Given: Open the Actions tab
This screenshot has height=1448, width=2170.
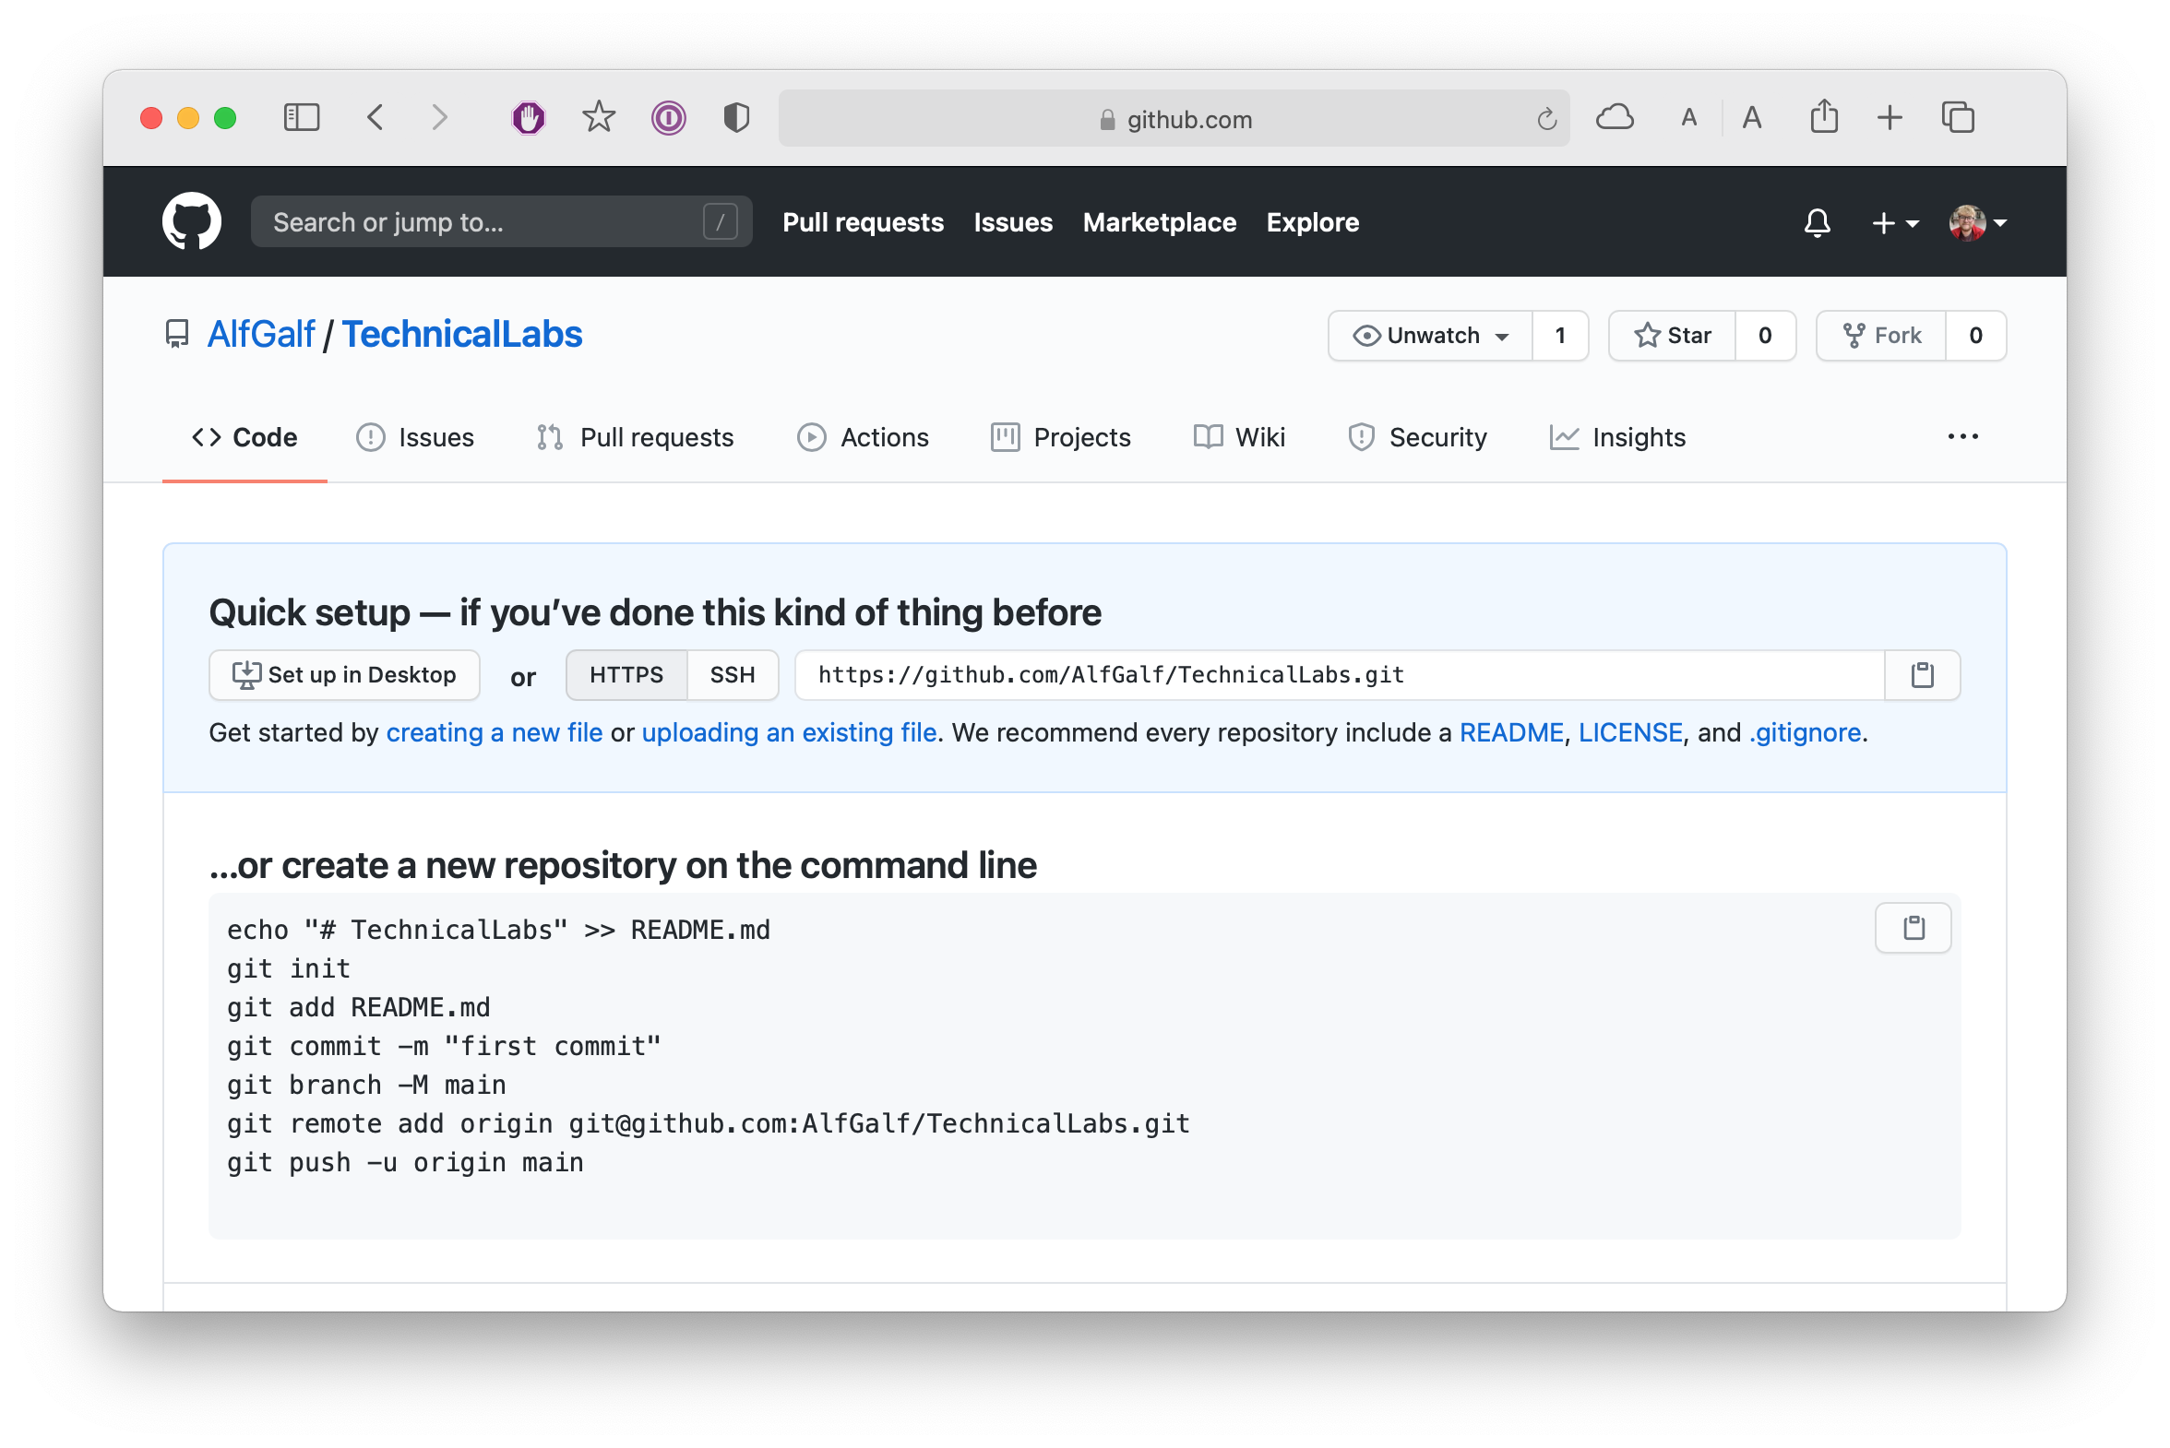Looking at the screenshot, I should pos(863,438).
